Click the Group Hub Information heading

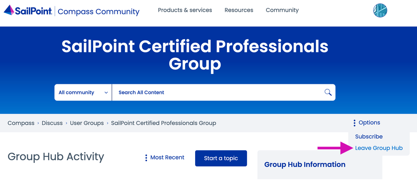[x=305, y=164]
